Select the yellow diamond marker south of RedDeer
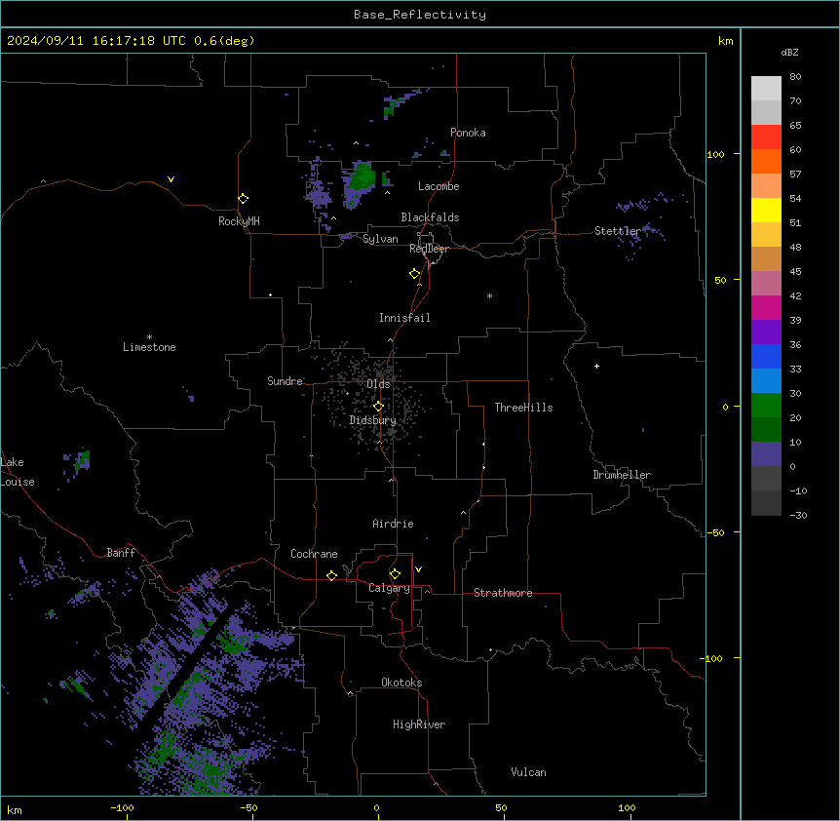This screenshot has width=840, height=821. click(x=415, y=274)
